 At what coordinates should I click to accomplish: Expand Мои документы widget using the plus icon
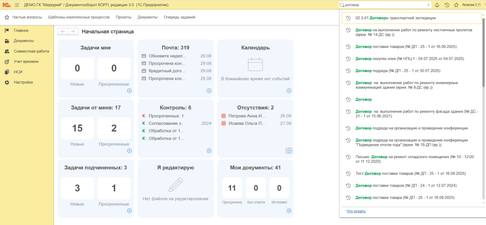pos(289,211)
